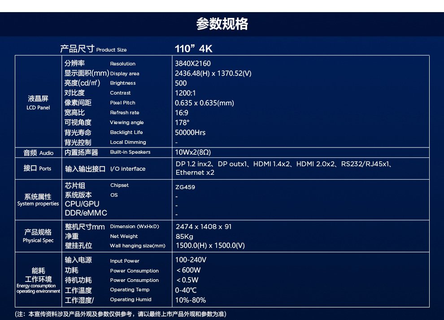The image size is (444, 320).
Task: Click the 100-240V input power value
Action: tap(191, 260)
